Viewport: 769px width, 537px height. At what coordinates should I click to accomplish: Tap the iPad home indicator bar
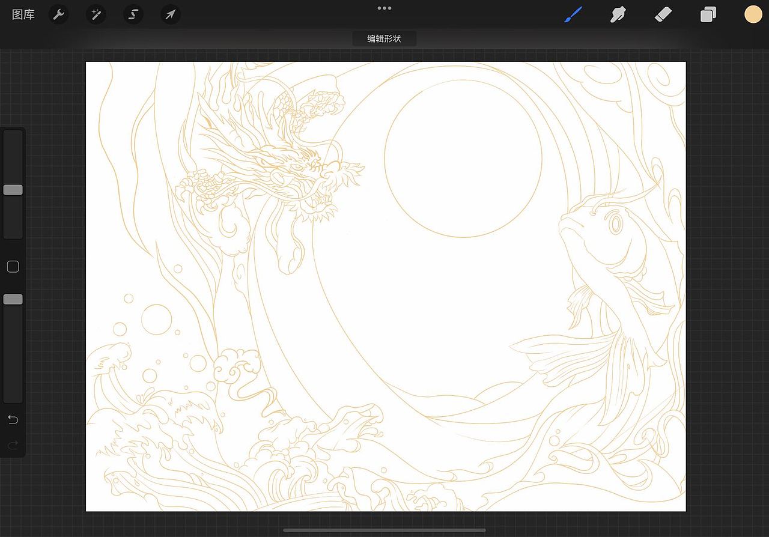[384, 530]
